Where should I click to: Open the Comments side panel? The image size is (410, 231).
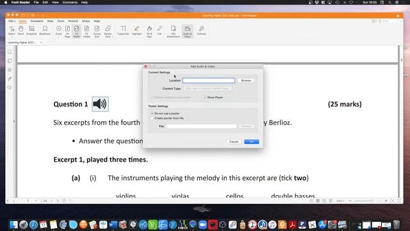coord(10,87)
